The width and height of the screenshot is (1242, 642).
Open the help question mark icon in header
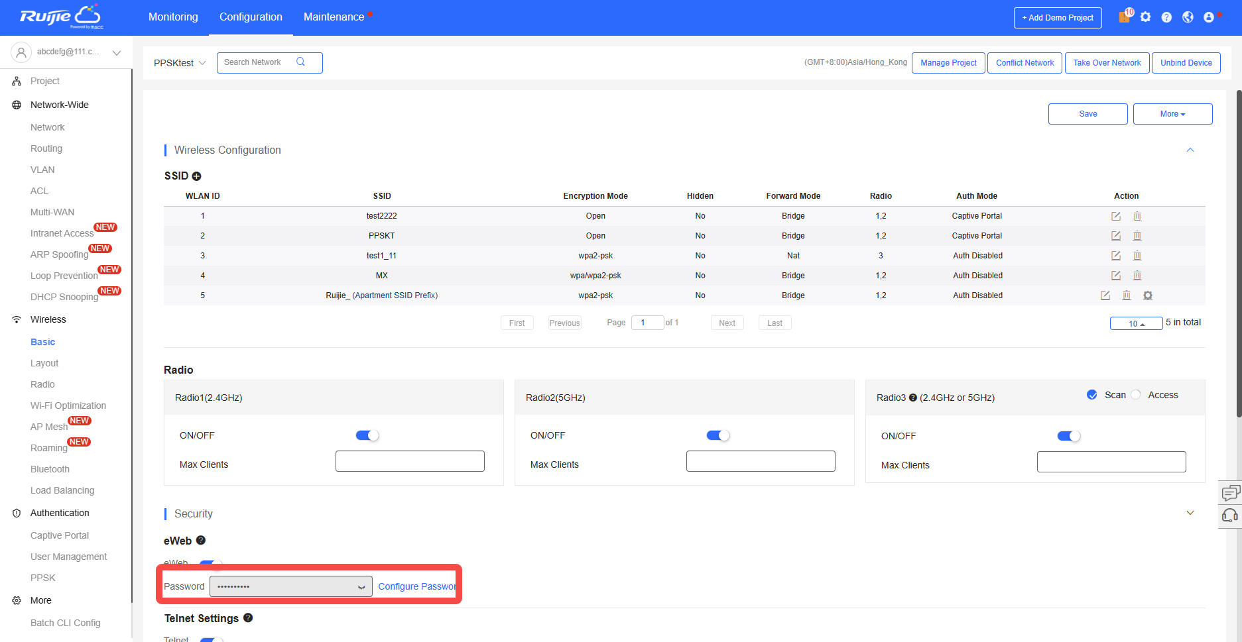click(x=1166, y=17)
